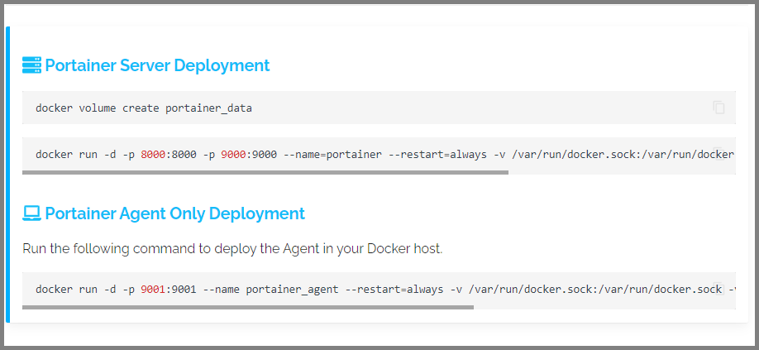Click the '--name portainer_agent' text
Viewport: 759px width, 350px height.
(x=270, y=290)
